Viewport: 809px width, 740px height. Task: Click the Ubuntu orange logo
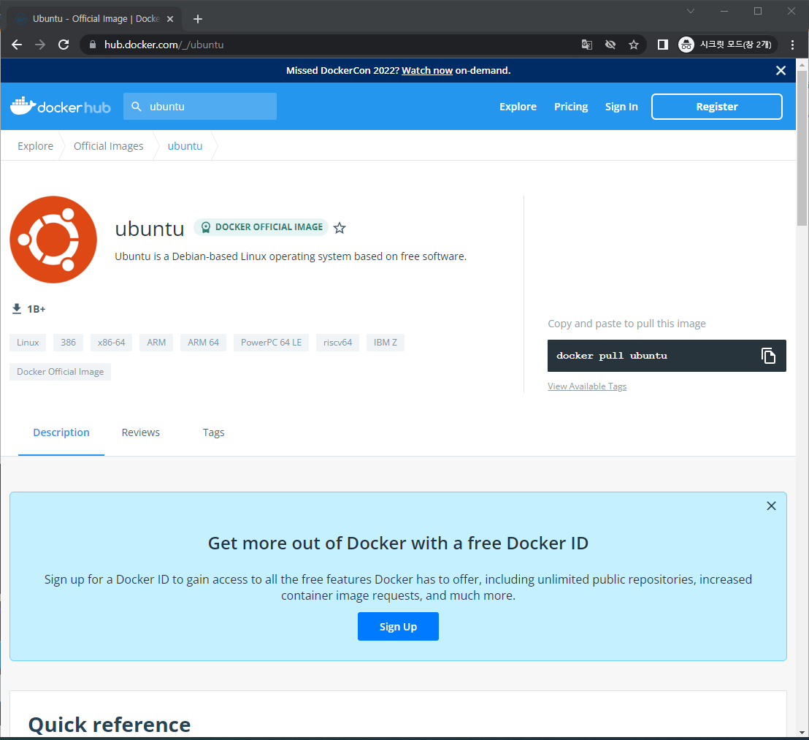click(x=53, y=240)
